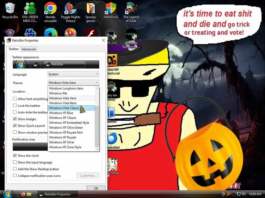This screenshot has height=198, width=265.
Task: Open the Recycle Bin desktop icon
Action: point(10,11)
